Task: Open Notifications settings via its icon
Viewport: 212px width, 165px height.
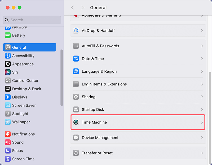Action: (7, 134)
